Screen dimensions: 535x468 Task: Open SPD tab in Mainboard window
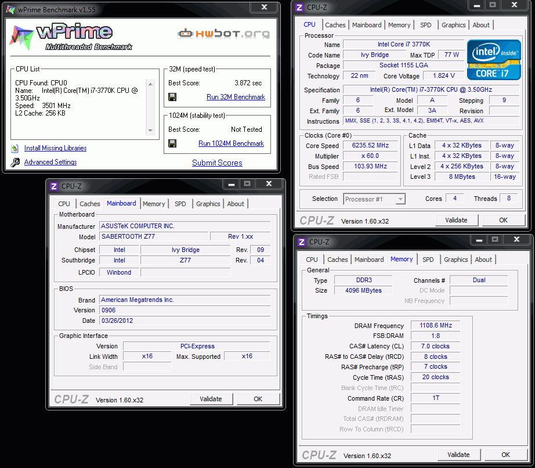(180, 204)
